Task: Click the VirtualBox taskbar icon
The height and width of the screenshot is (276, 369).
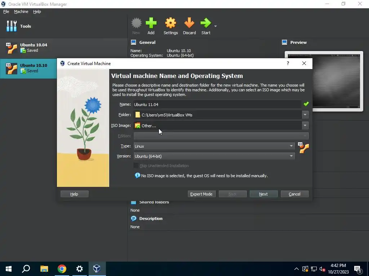Action: point(97,269)
